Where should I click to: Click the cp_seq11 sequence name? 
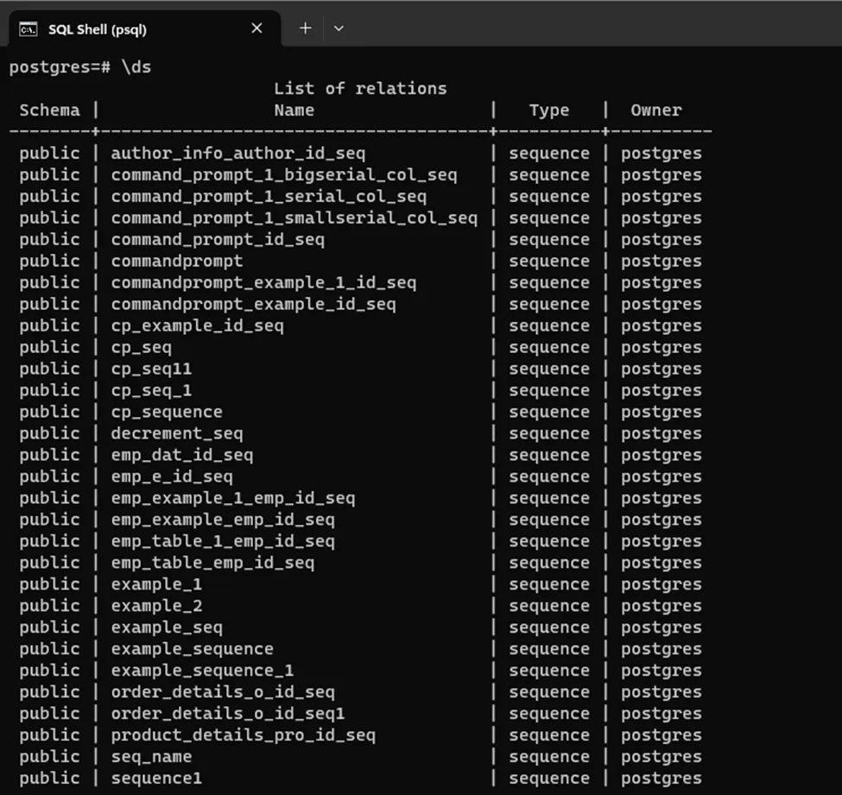click(151, 369)
